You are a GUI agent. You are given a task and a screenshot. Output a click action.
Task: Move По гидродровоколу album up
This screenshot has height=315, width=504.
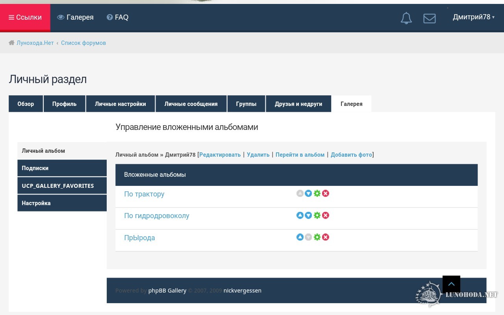(x=300, y=215)
